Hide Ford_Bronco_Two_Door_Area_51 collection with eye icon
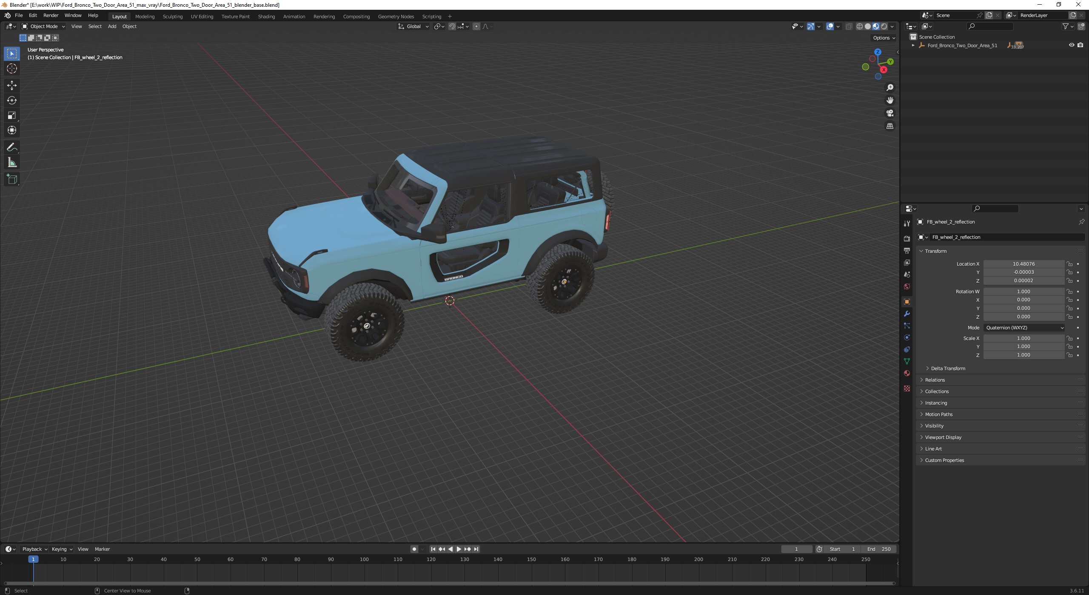 (1072, 45)
